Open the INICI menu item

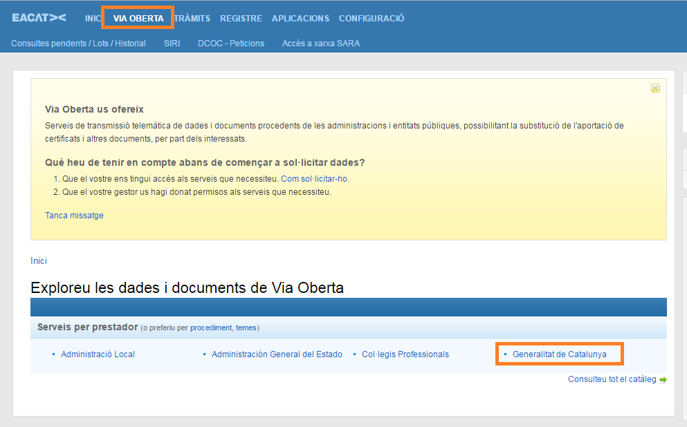point(93,19)
